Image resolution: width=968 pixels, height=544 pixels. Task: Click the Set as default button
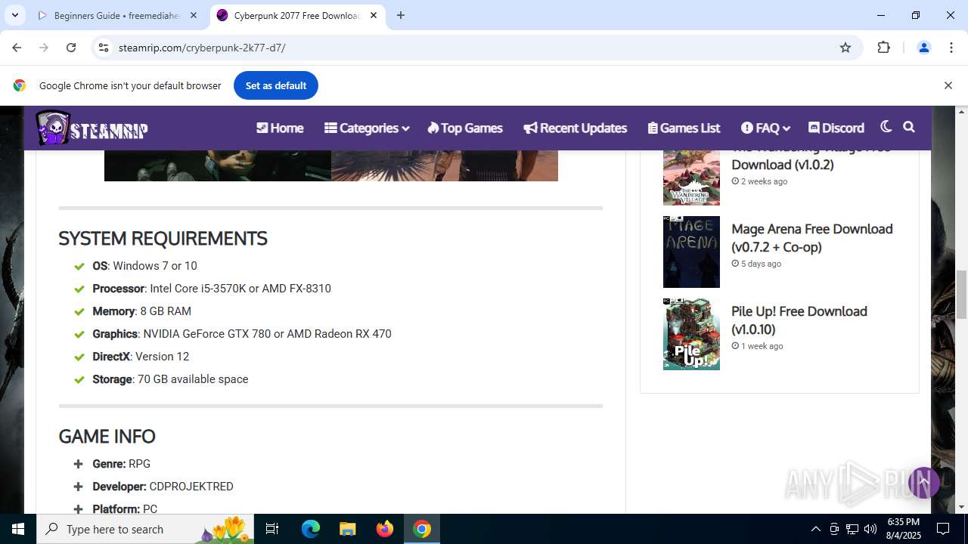point(276,85)
